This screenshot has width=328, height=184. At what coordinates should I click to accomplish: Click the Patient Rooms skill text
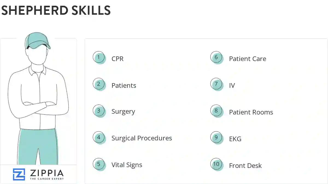[251, 112]
